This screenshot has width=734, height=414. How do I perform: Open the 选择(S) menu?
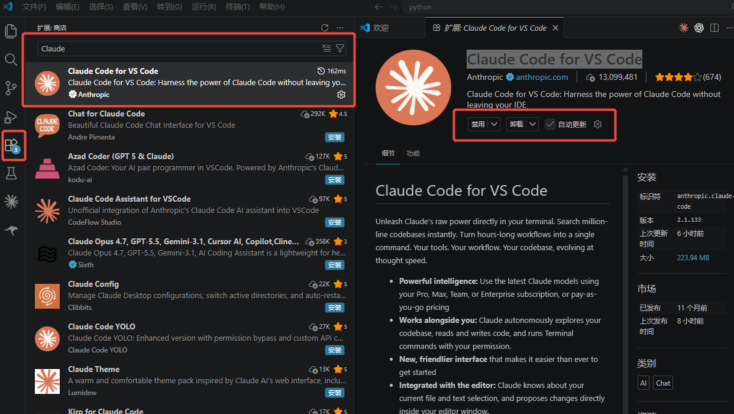[x=101, y=7]
